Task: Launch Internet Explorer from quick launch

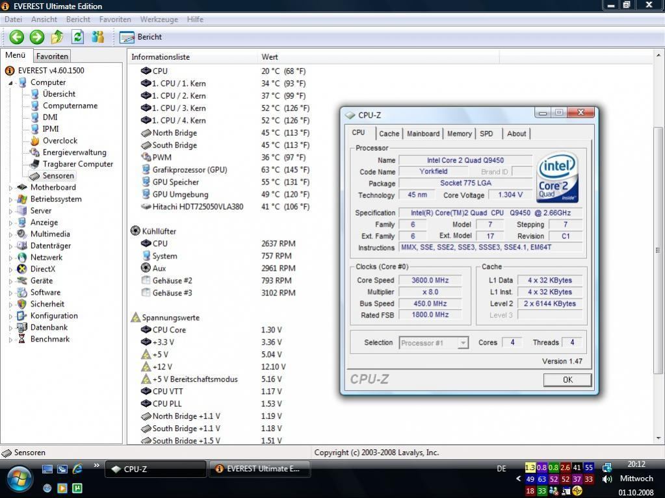Action: [77, 469]
